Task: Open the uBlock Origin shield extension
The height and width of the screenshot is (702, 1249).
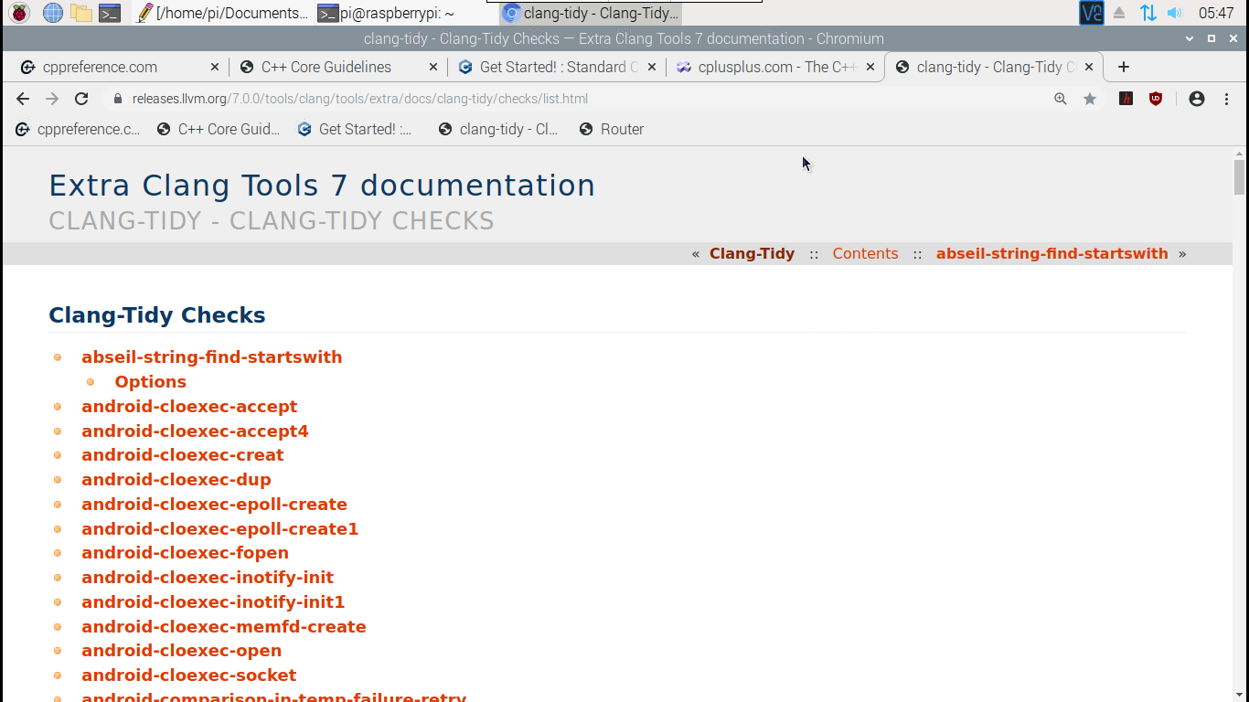Action: pyautogui.click(x=1156, y=99)
